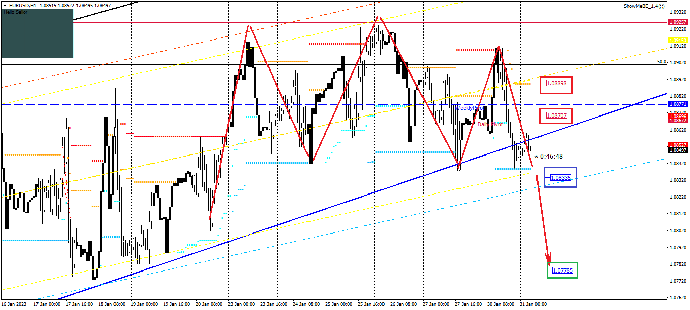This screenshot has width=690, height=310.
Task: Click the 1.07785 target price label
Action: point(563,270)
